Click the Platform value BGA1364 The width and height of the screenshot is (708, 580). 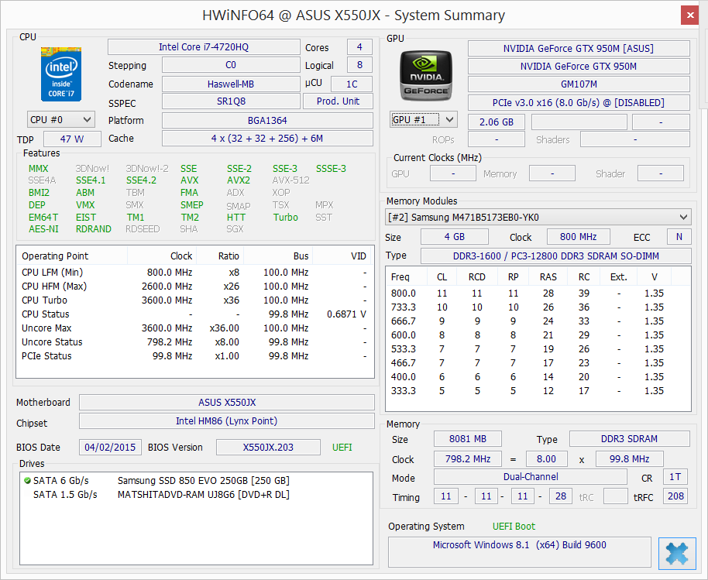pyautogui.click(x=267, y=121)
